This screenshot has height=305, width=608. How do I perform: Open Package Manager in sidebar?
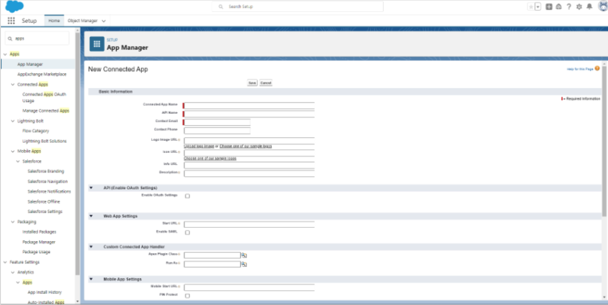39,242
